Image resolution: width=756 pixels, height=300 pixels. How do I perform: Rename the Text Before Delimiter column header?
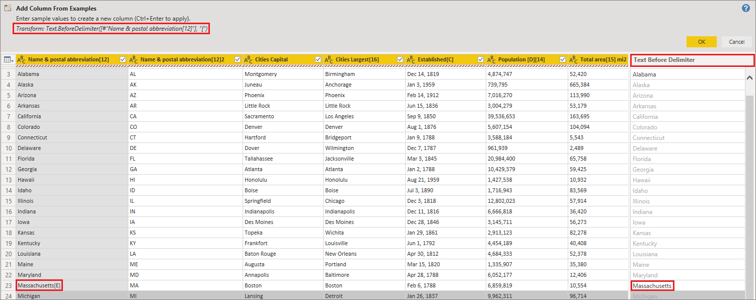point(692,60)
